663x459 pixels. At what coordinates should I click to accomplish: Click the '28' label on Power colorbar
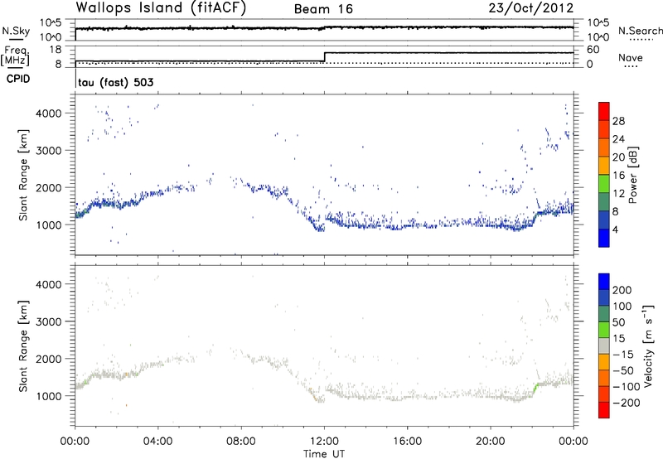tap(618, 121)
